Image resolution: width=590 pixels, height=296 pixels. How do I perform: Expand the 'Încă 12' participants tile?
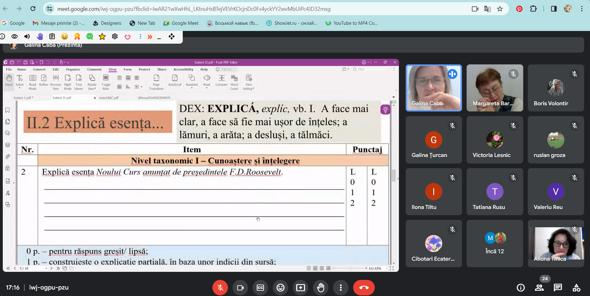click(495, 243)
